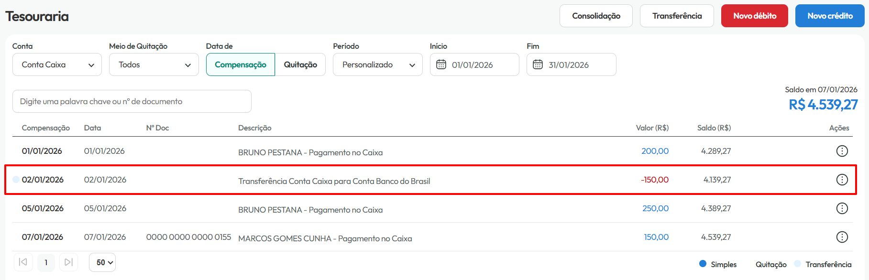
Task: Open the Transferência button
Action: (677, 16)
